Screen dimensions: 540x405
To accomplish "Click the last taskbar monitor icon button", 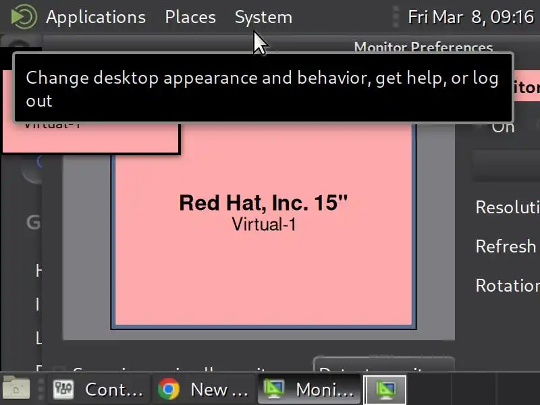I will point(385,390).
